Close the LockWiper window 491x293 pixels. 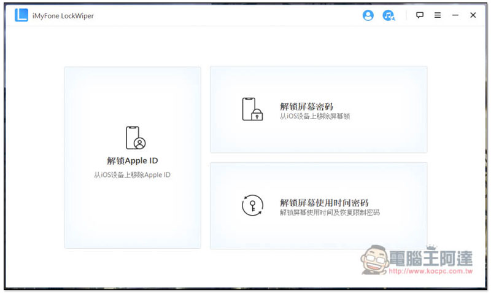(x=473, y=15)
